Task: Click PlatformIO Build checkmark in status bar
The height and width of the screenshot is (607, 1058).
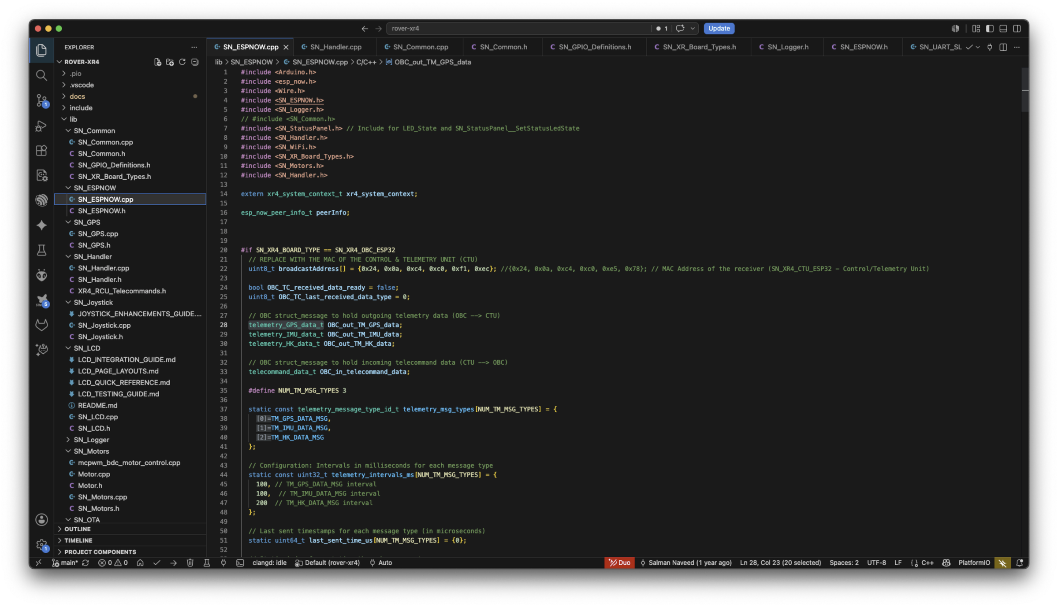Action: tap(156, 563)
